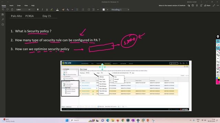Show hidden system tray icons

click(190, 120)
